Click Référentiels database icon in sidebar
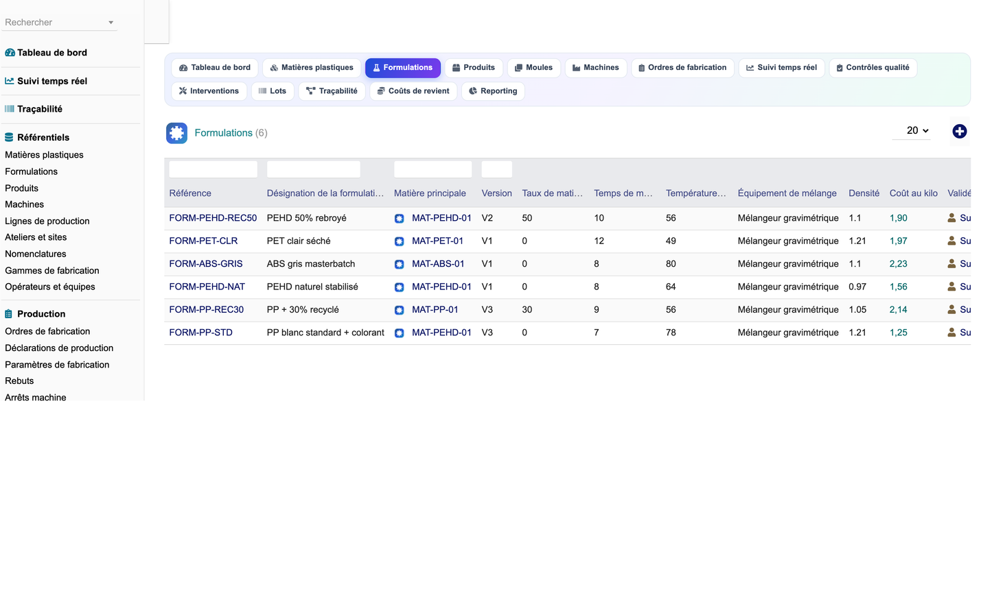The height and width of the screenshot is (613, 992). [x=9, y=137]
